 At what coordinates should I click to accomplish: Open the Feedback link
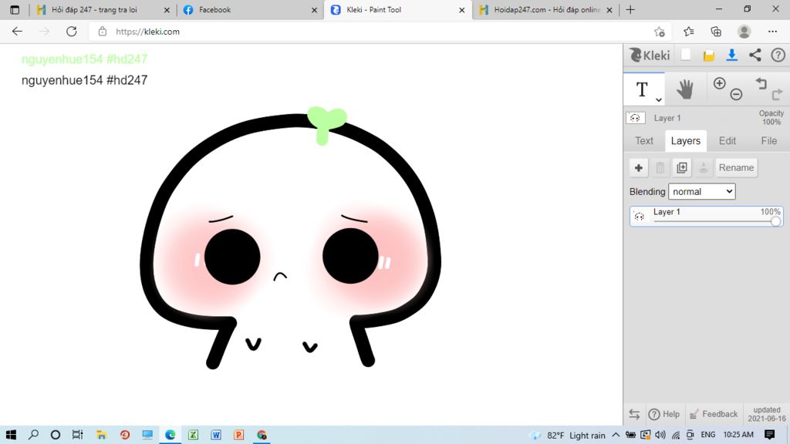[x=714, y=414]
